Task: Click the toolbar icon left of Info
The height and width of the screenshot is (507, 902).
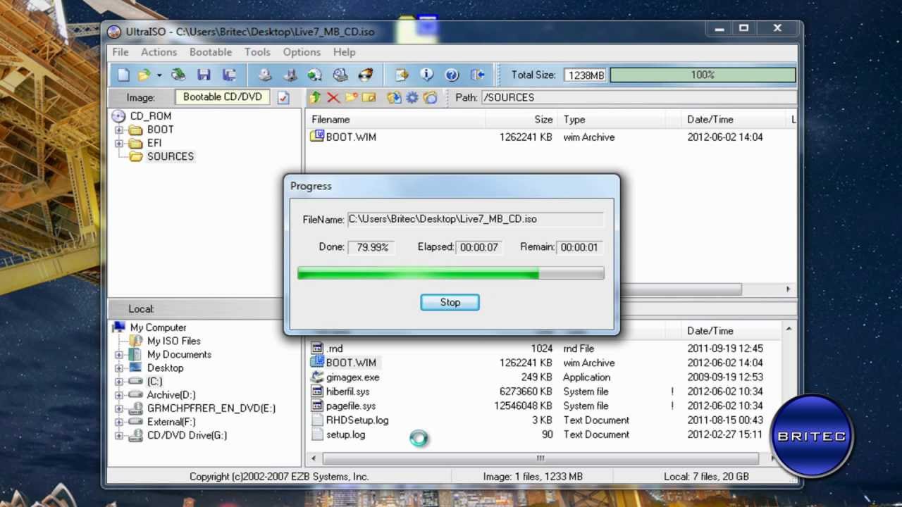Action: [x=402, y=75]
